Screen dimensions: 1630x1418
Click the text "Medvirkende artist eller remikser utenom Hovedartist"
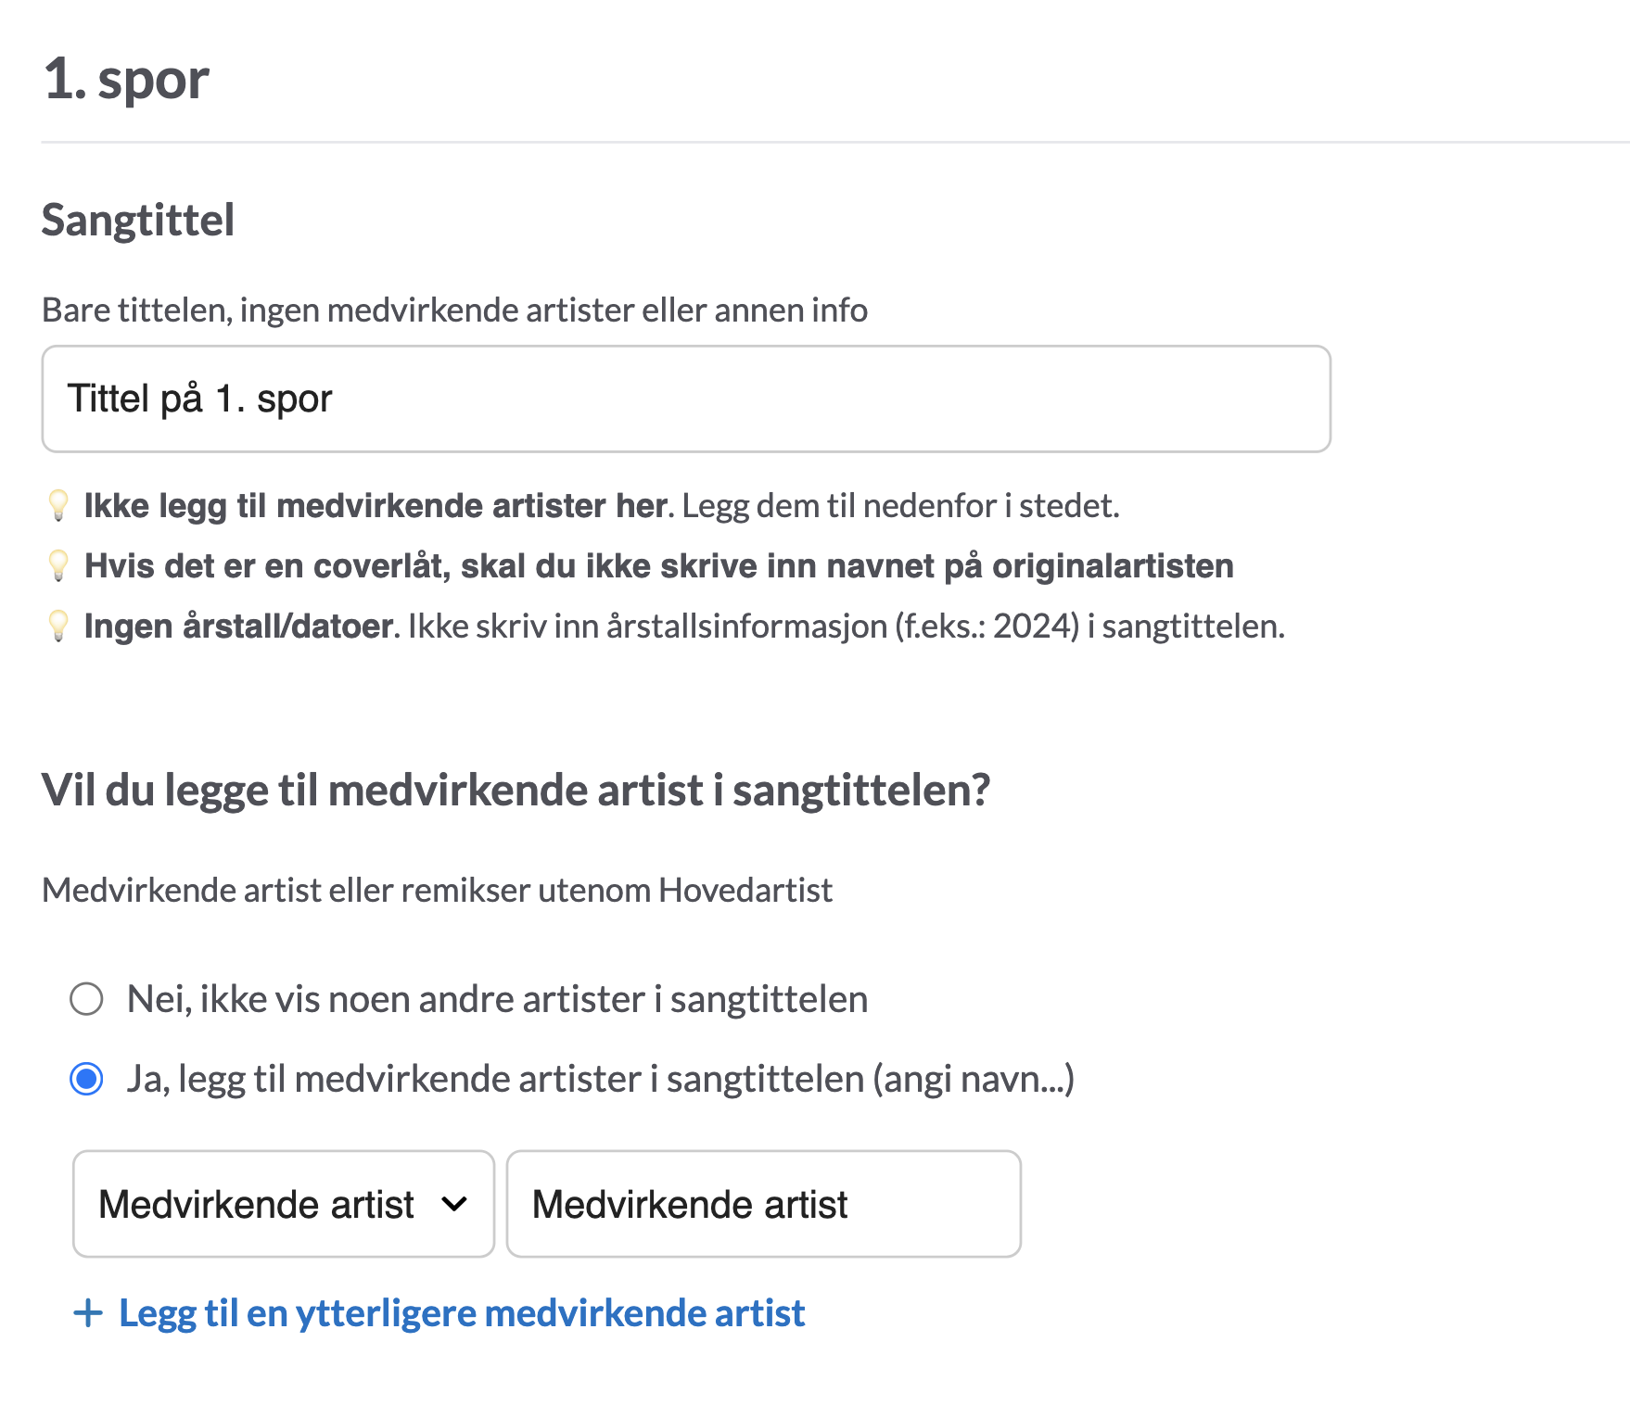(x=438, y=890)
